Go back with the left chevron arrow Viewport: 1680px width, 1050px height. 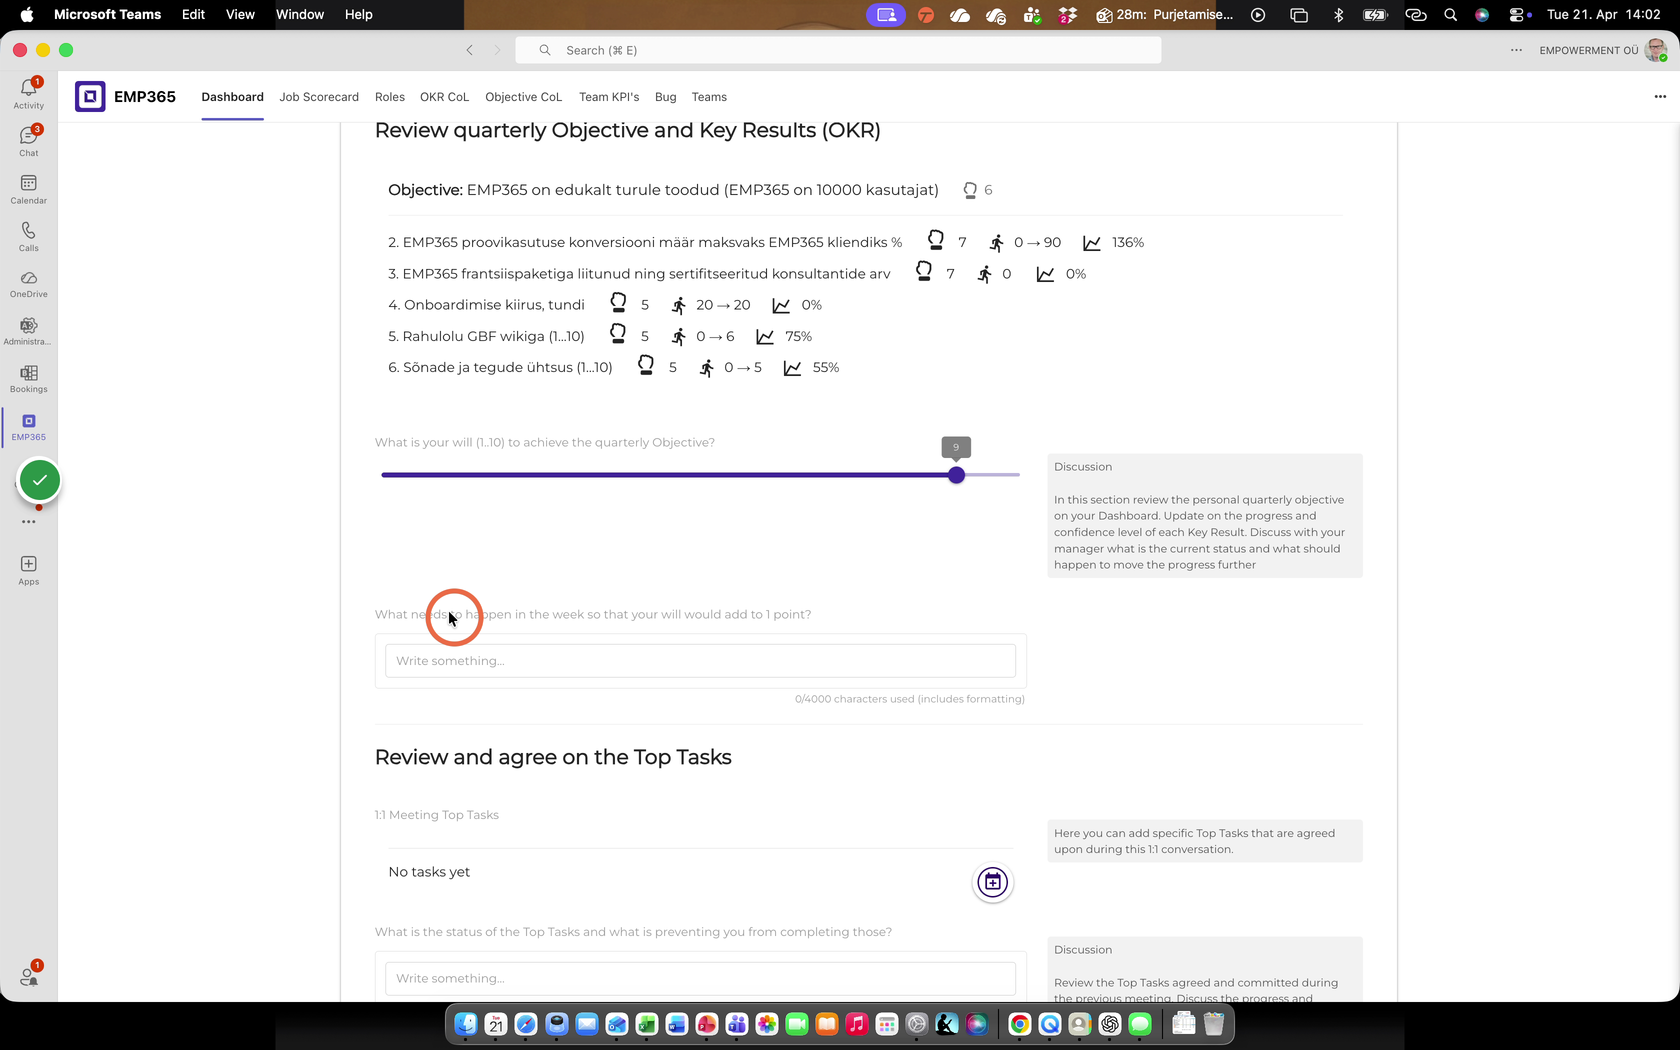[470, 50]
